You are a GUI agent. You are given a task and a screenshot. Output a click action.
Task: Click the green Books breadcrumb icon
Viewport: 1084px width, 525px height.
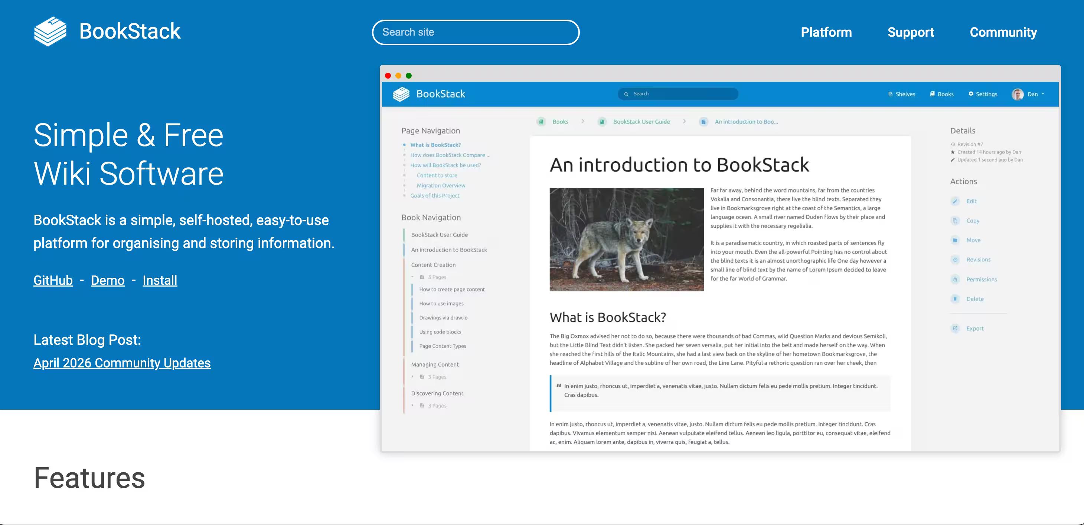point(542,122)
